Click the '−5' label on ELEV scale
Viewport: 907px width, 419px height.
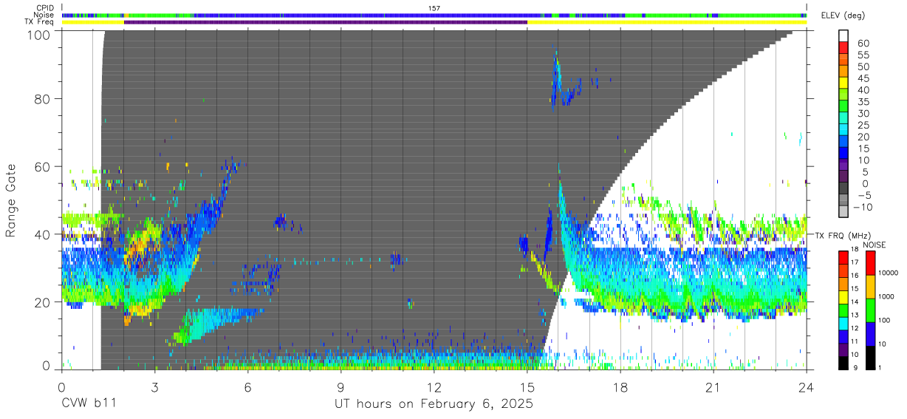(864, 195)
